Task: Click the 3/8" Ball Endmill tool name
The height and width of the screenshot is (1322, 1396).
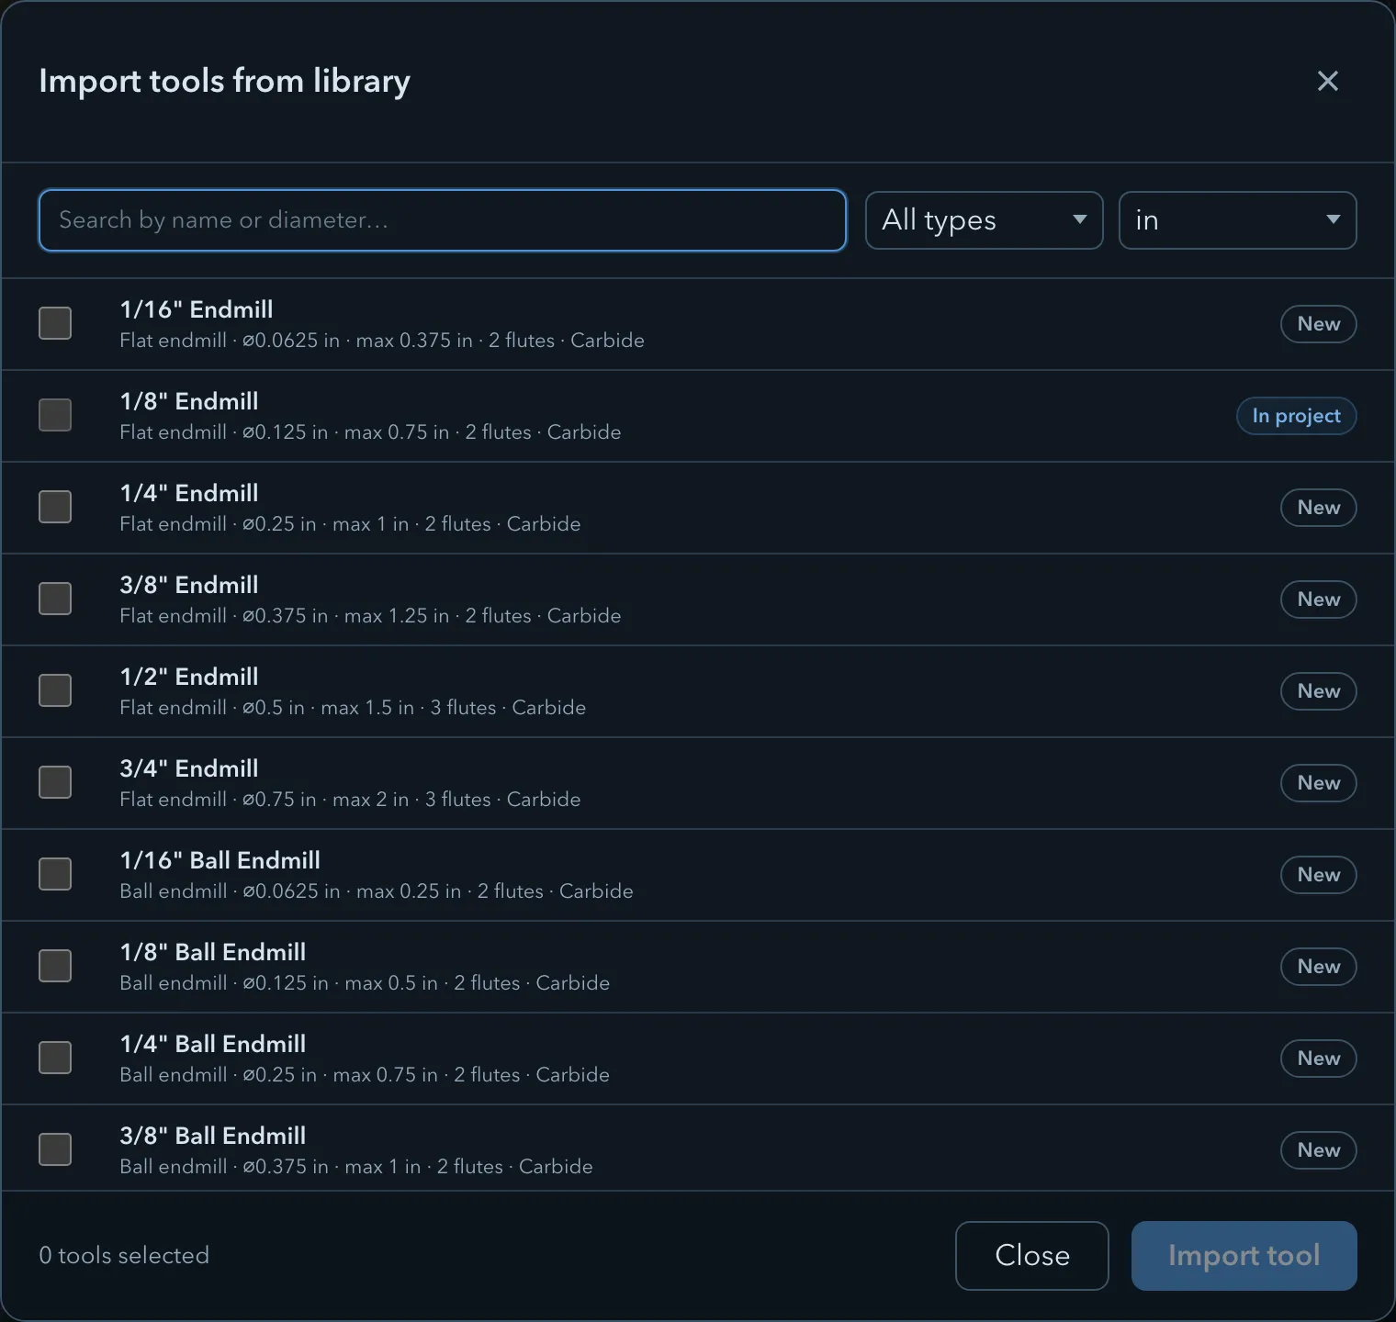Action: coord(213,1136)
